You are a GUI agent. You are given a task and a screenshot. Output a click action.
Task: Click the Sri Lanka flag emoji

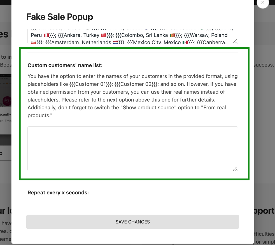[x=172, y=35]
